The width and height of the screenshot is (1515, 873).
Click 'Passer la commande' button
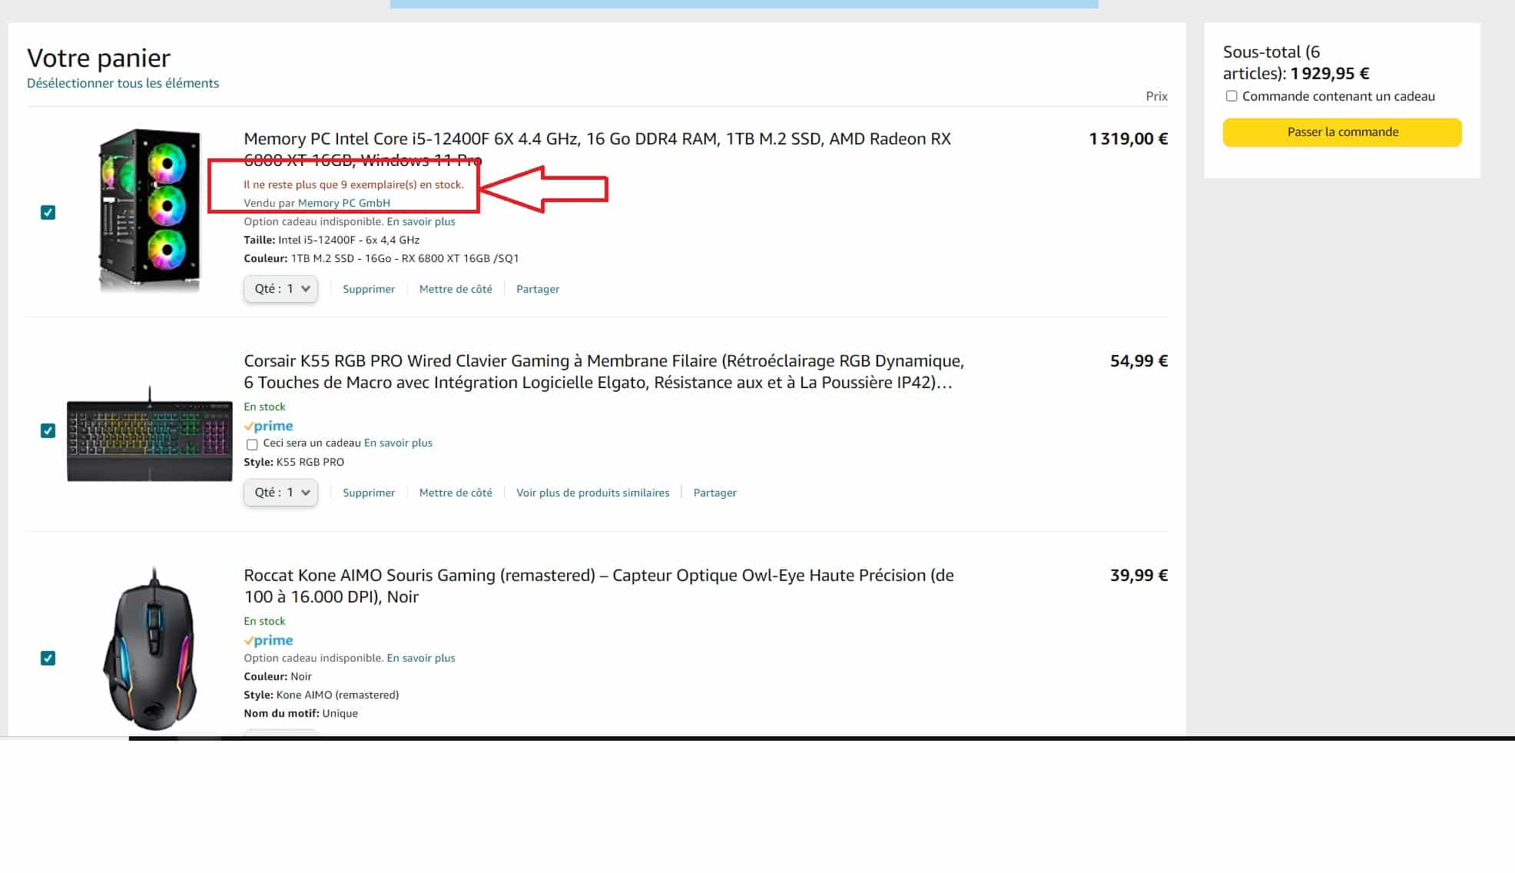tap(1342, 132)
